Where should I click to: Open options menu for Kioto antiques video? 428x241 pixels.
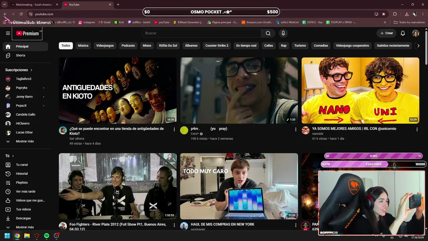[174, 129]
